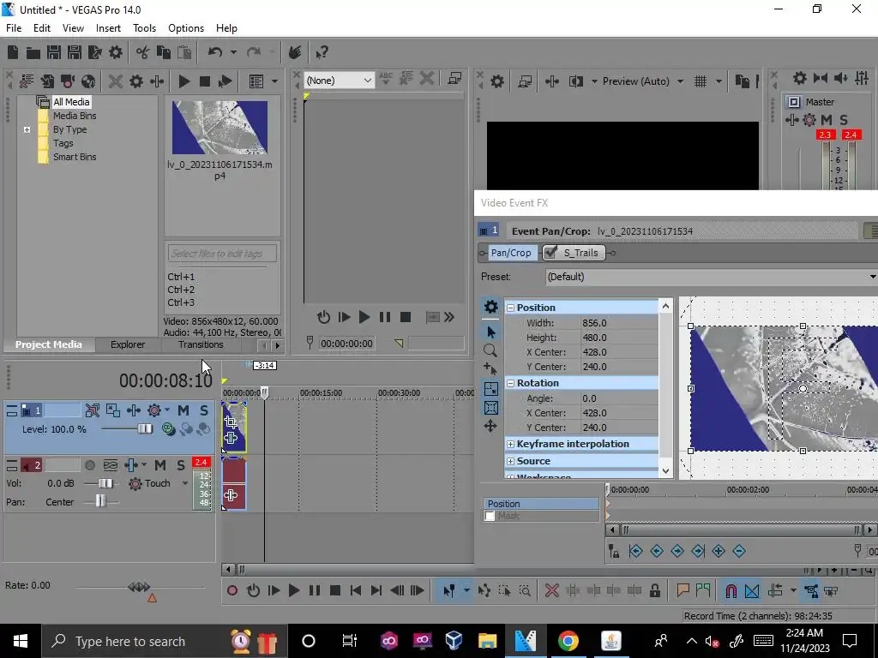Click the Width value 856.0 field
Image resolution: width=878 pixels, height=658 pixels.
click(x=619, y=323)
